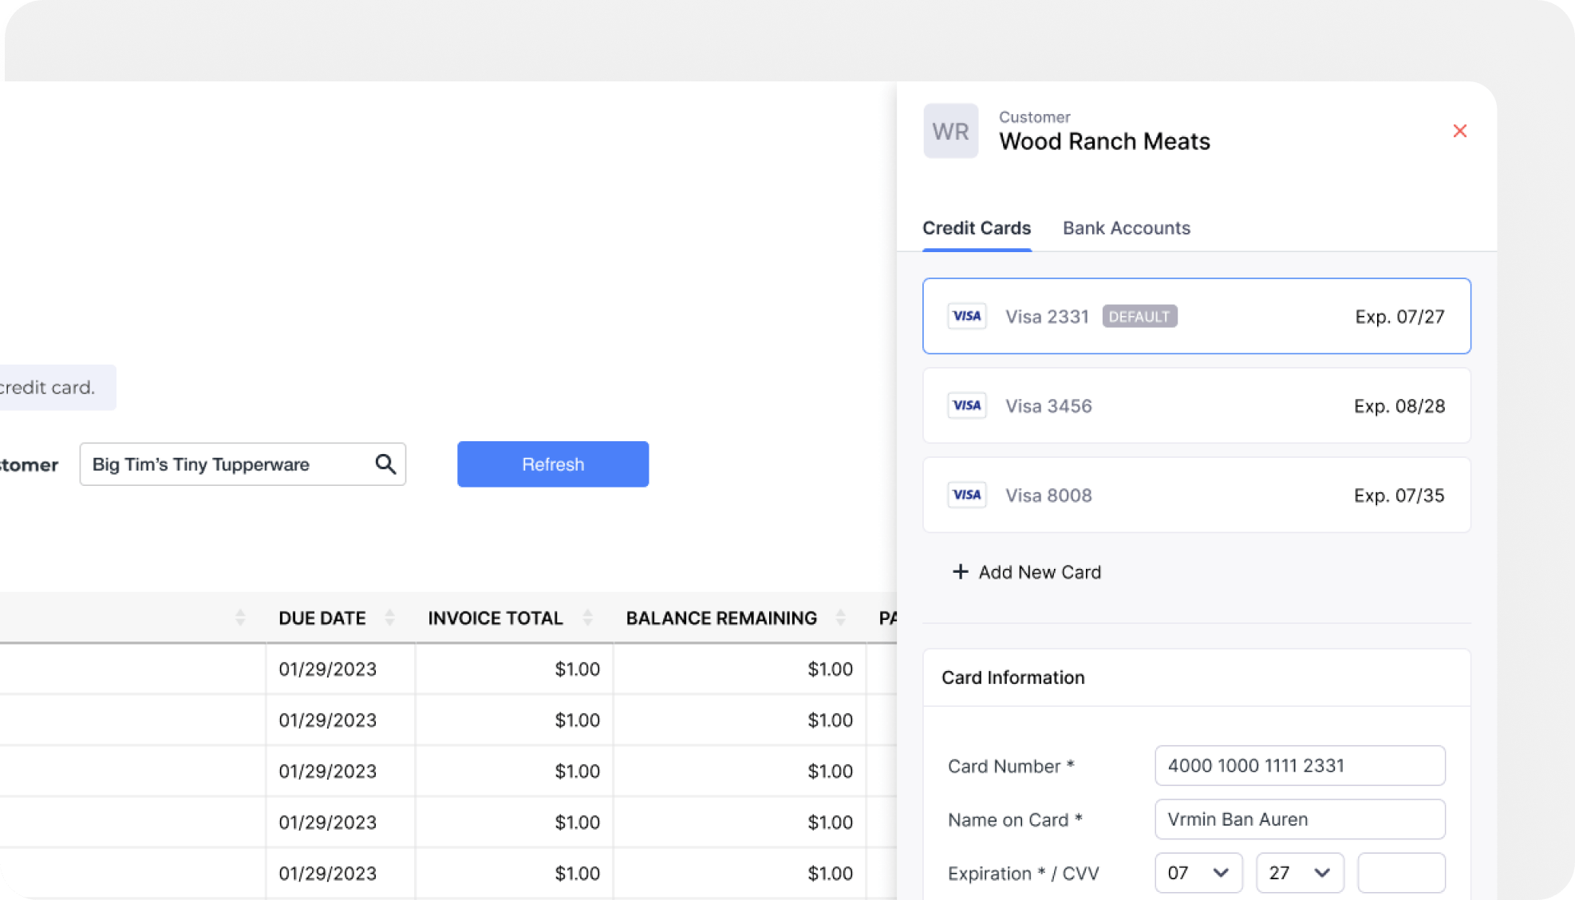This screenshot has height=900, width=1575.
Task: Click the empty CVV input field
Action: coord(1400,873)
